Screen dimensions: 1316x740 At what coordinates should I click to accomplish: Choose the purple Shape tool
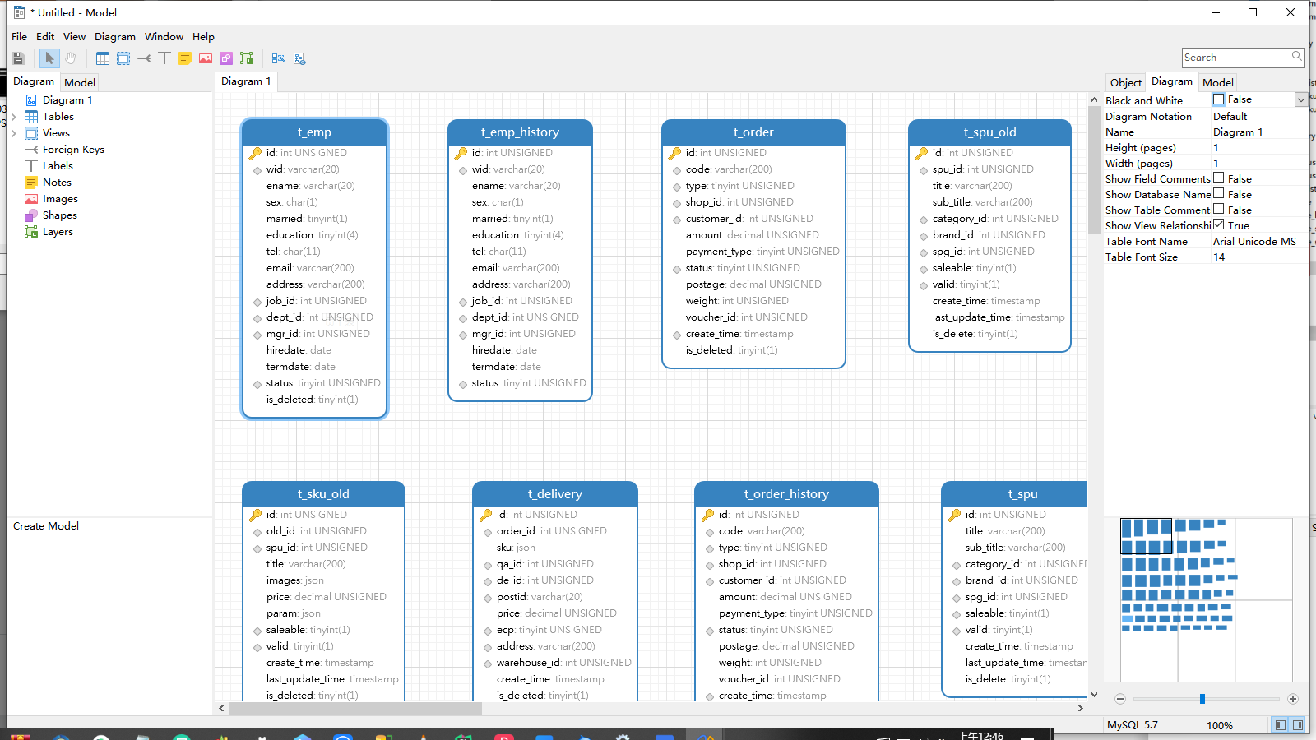tap(226, 58)
